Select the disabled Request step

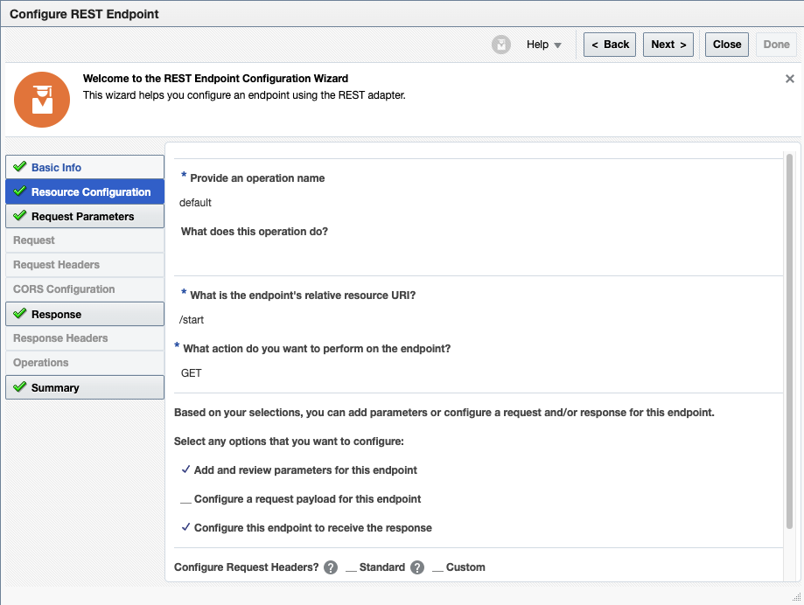coord(85,240)
